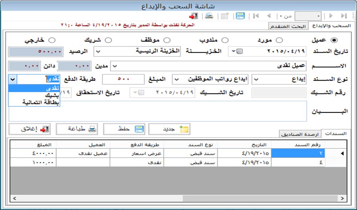
Task: Go to the first record using the navigation arrow
Action: 256,16
